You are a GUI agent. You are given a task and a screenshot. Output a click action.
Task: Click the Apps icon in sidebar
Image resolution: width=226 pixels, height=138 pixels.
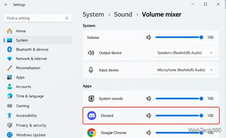tap(10, 77)
